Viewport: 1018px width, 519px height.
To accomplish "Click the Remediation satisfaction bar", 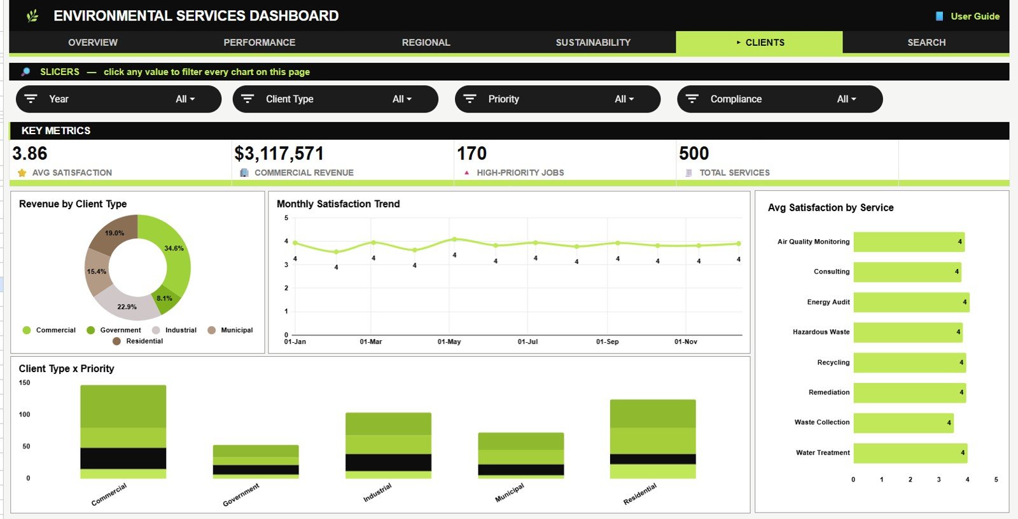I will (910, 392).
